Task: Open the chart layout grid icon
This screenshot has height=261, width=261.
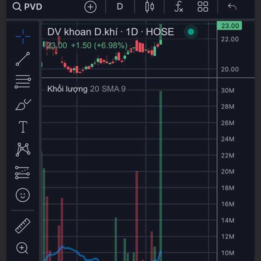Action: (x=203, y=7)
